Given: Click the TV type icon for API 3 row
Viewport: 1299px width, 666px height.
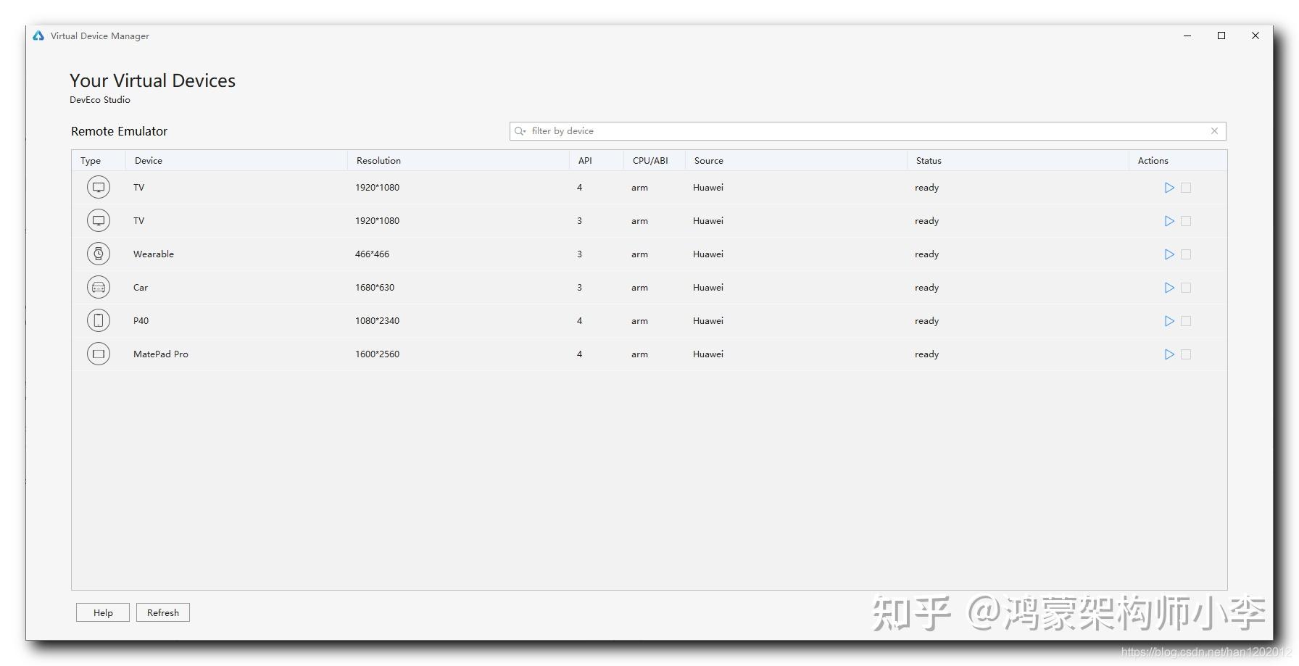Looking at the screenshot, I should pos(99,221).
